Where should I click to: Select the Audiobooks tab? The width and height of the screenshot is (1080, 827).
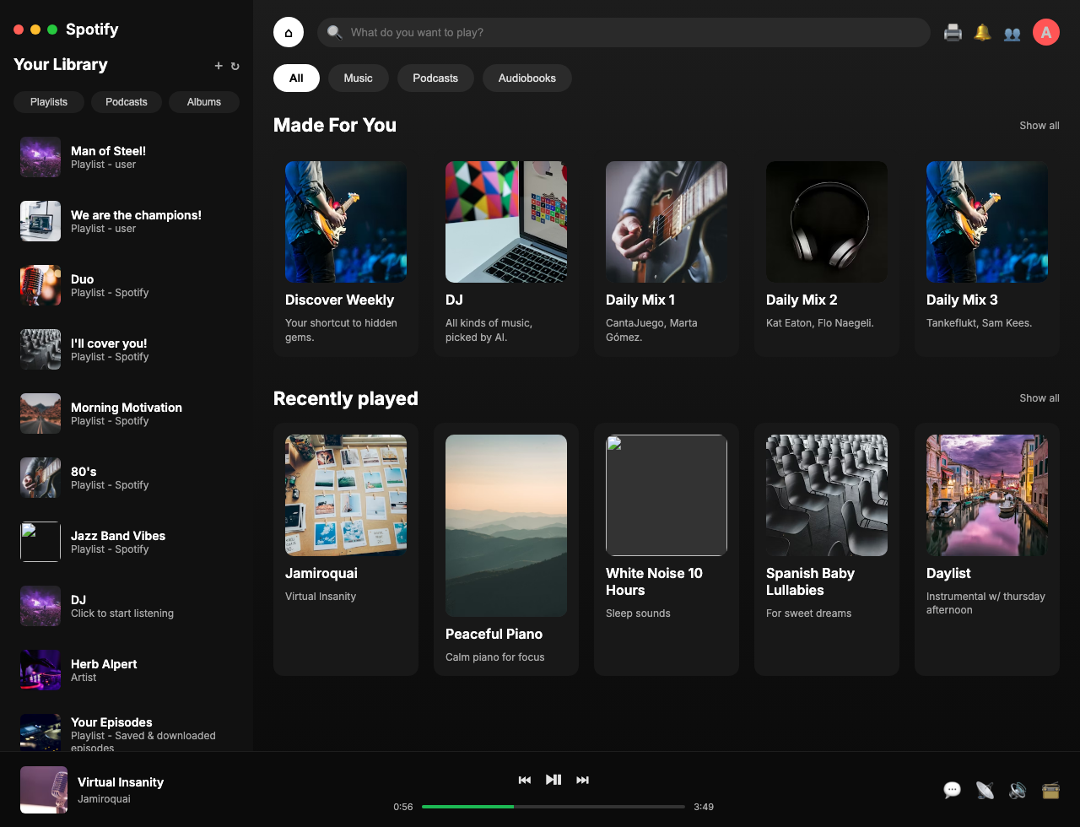pyautogui.click(x=526, y=78)
